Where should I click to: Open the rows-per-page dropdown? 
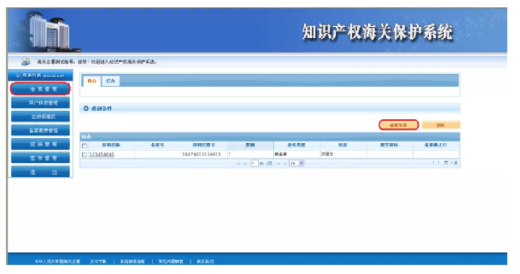297,163
